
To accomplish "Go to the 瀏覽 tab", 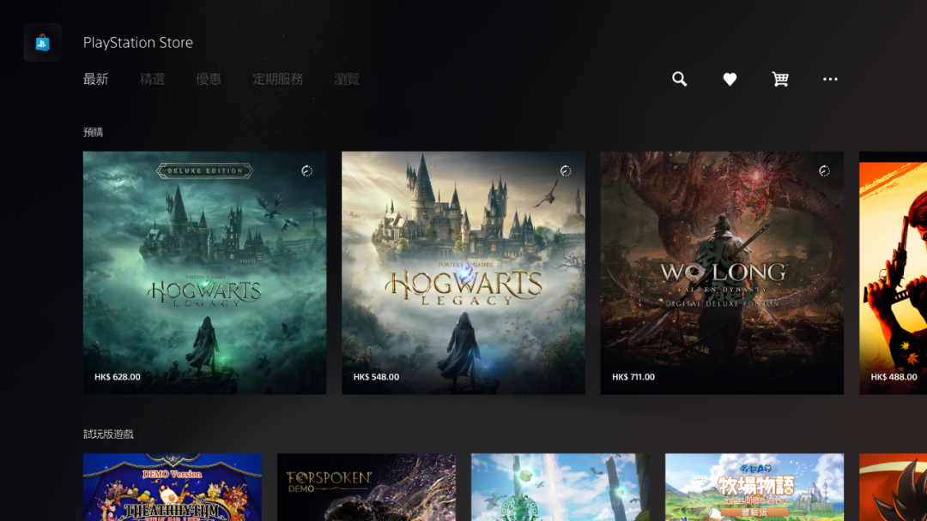I will (x=347, y=79).
